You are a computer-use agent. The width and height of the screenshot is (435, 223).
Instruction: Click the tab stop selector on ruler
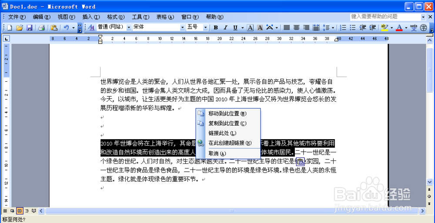pyautogui.click(x=6, y=39)
